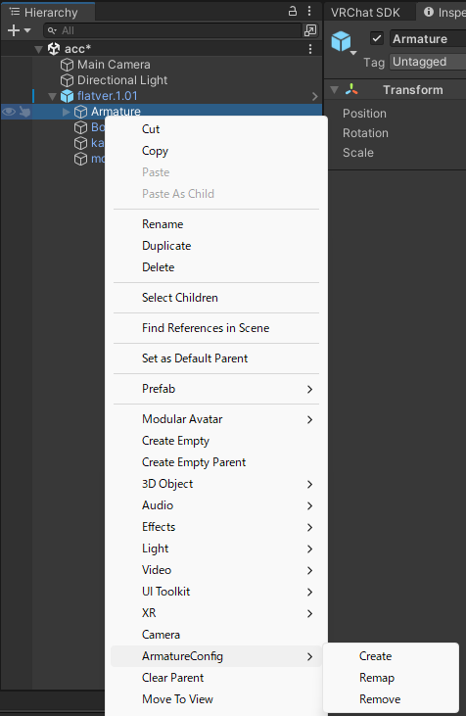Select the Main Camera object
Screen dimensions: 466x716
click(114, 65)
